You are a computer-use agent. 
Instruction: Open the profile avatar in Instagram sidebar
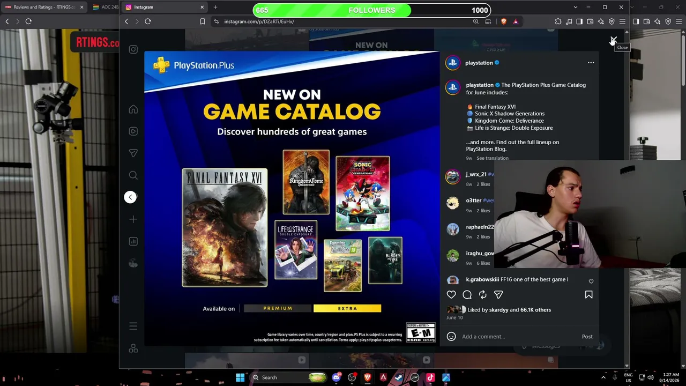133,263
